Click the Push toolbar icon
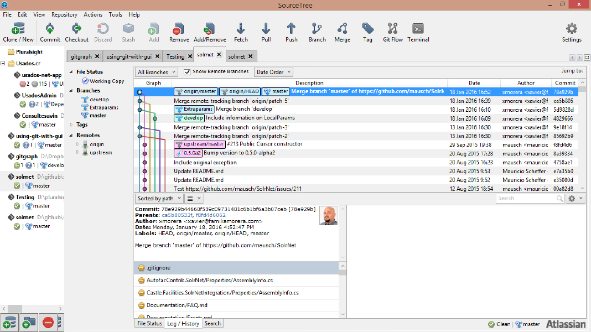Screen dimensions: 591x332 (291, 32)
